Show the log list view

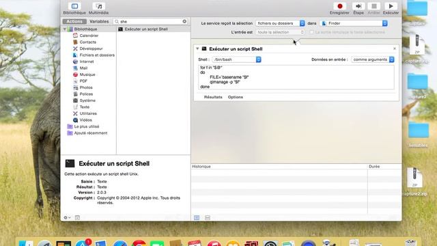pos(197,217)
